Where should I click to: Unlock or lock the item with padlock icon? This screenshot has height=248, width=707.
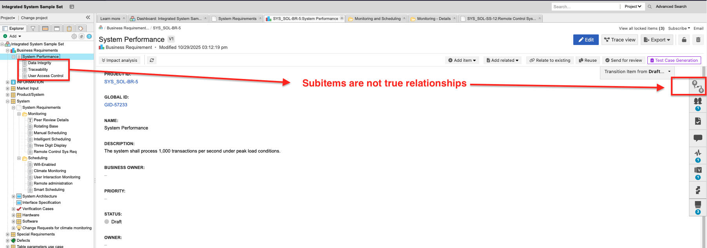[x=684, y=40]
